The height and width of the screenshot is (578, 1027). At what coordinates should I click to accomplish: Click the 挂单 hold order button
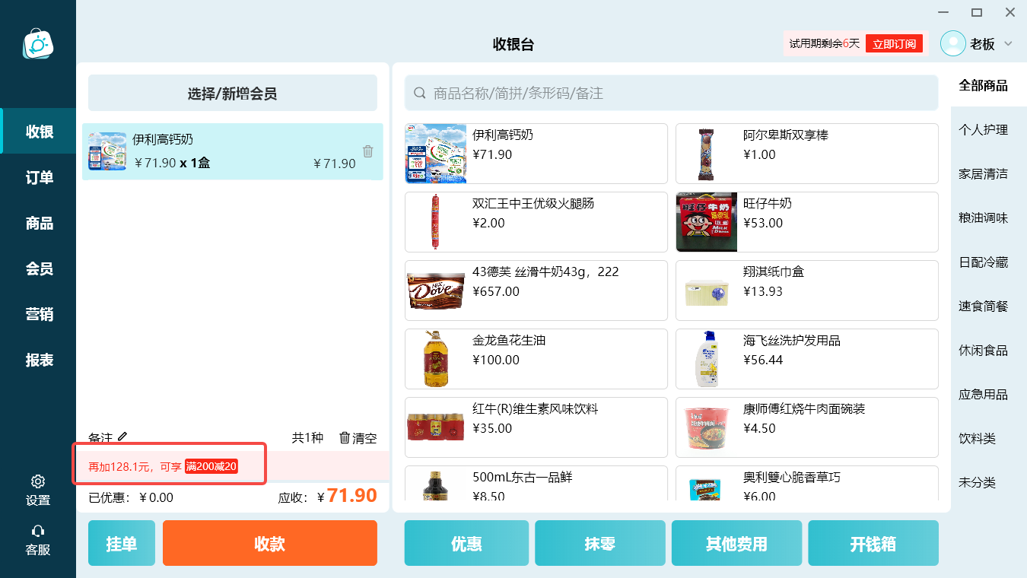(x=122, y=543)
